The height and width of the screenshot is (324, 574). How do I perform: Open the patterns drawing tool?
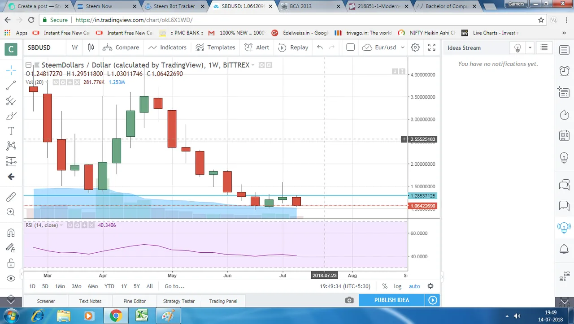[11, 146]
